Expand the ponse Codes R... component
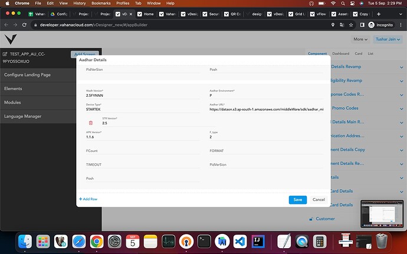The image size is (407, 254). coord(402,95)
